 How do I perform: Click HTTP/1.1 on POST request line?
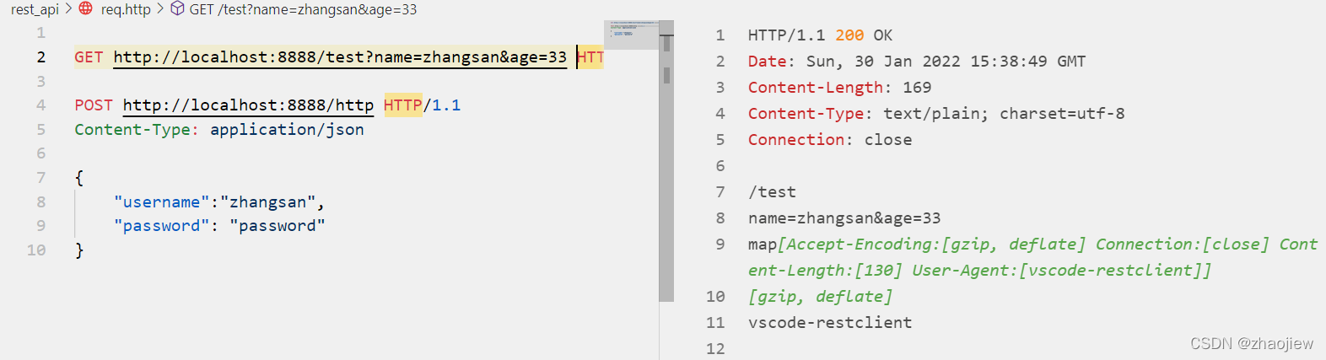click(422, 105)
